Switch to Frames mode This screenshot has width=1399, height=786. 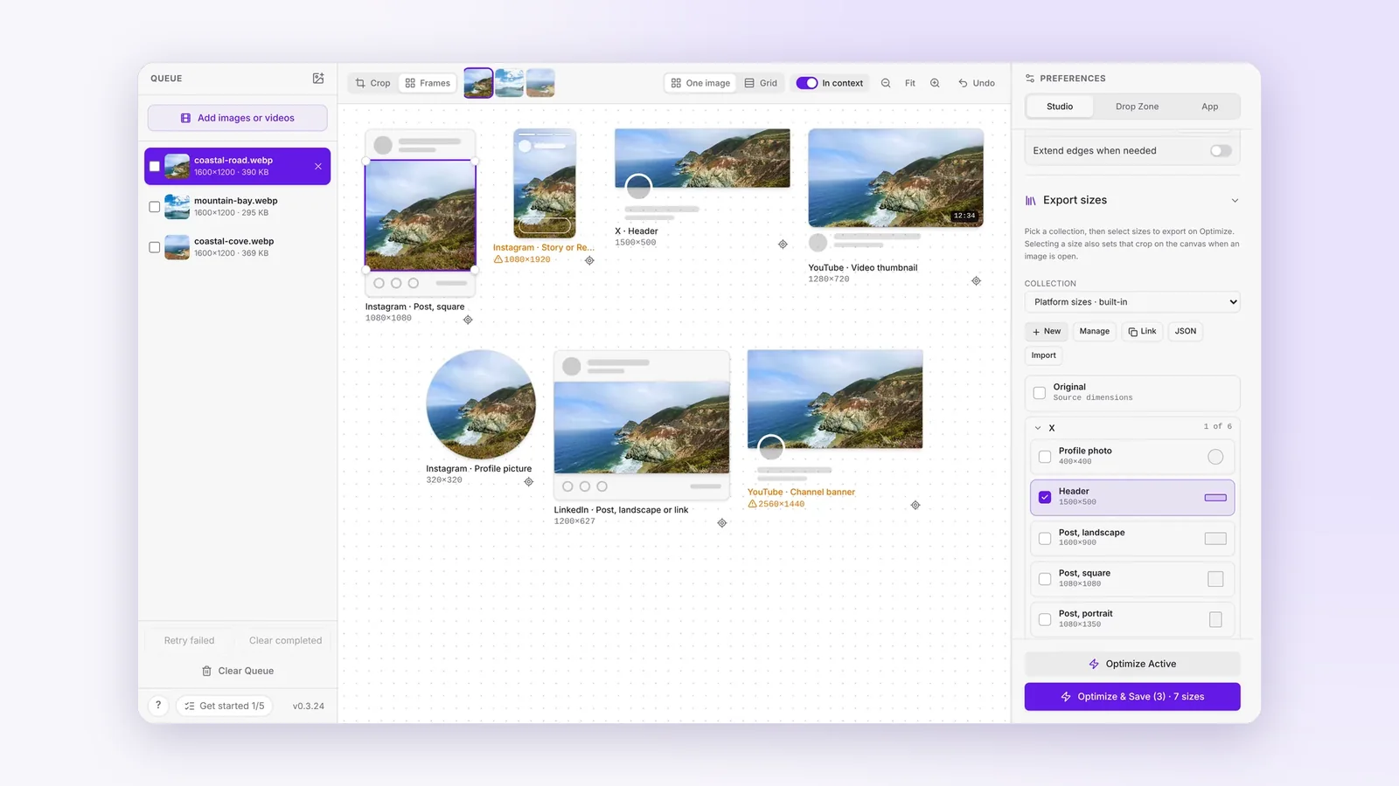tap(428, 83)
